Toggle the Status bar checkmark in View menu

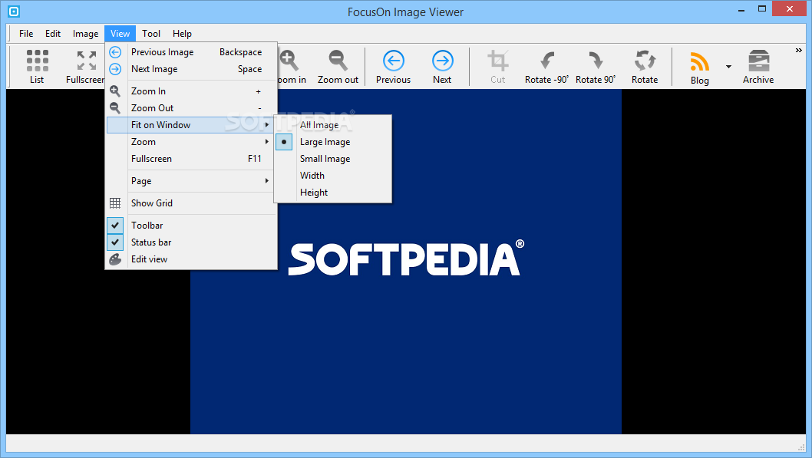tap(115, 242)
